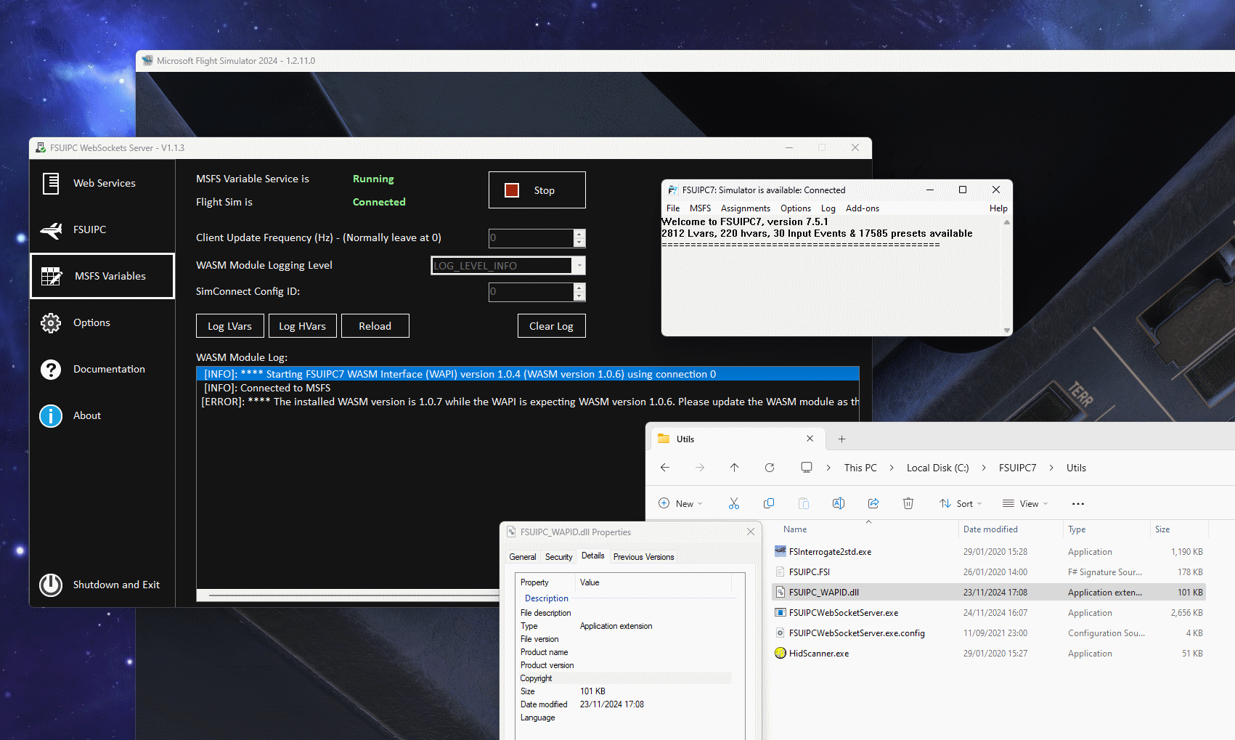Click FSUIPC7 log scrollbar down arrow
Viewport: 1235px width, 740px height.
pyautogui.click(x=1007, y=330)
